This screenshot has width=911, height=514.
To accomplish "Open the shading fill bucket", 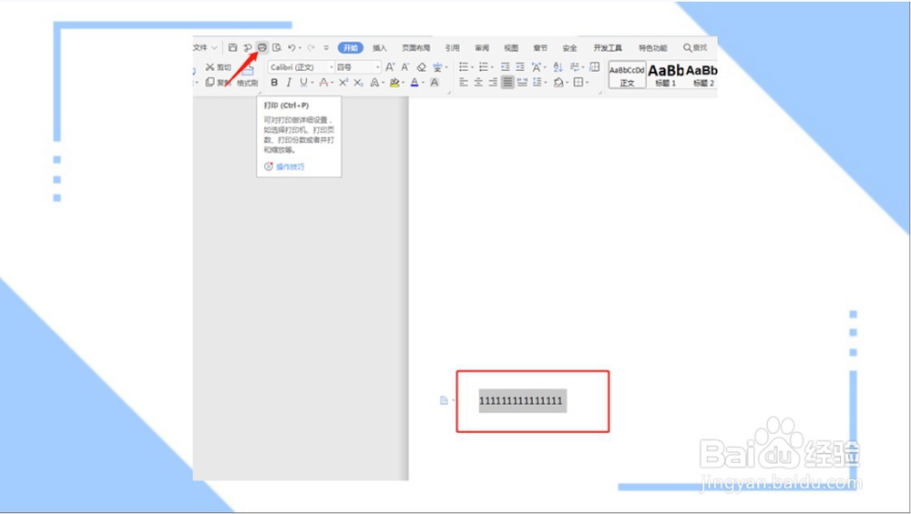I will pos(558,83).
